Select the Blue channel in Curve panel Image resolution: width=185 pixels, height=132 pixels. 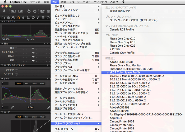coord(42,117)
